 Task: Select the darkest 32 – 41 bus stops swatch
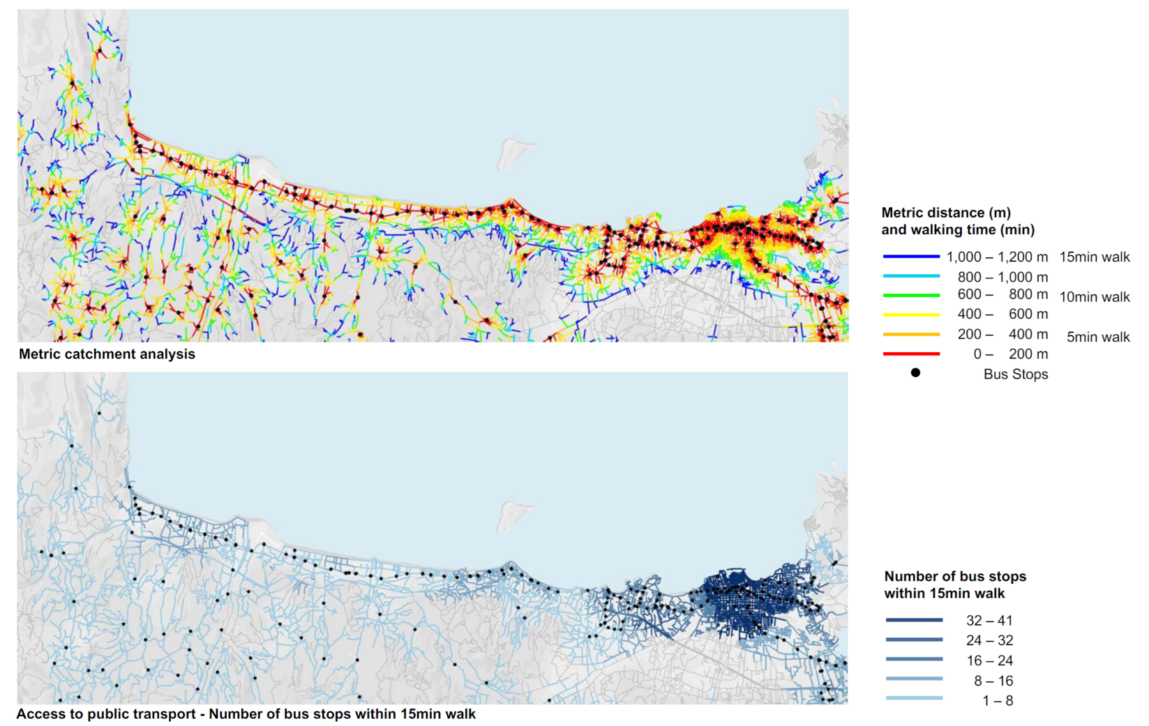tap(913, 620)
